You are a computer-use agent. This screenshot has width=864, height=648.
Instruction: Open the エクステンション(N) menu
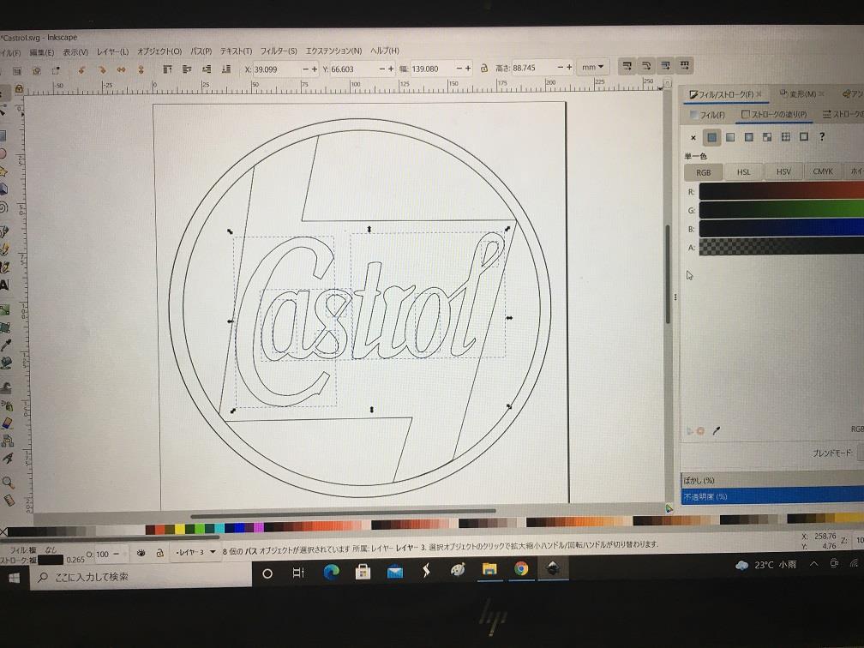(333, 51)
